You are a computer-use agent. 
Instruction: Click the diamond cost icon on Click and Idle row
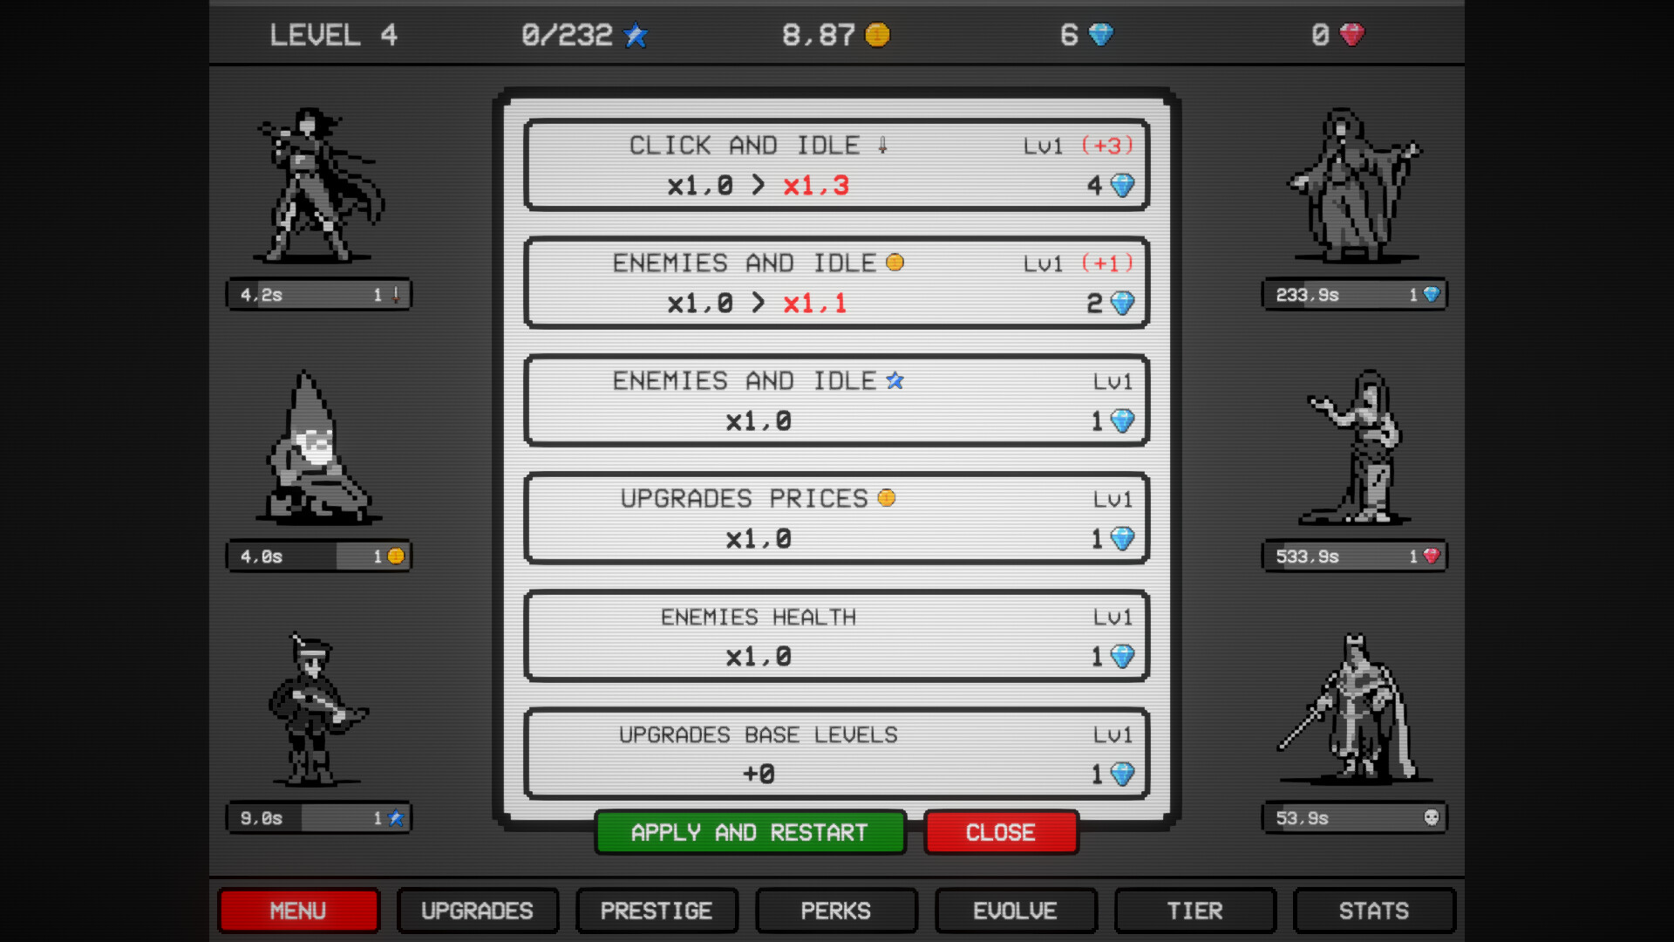click(x=1122, y=186)
